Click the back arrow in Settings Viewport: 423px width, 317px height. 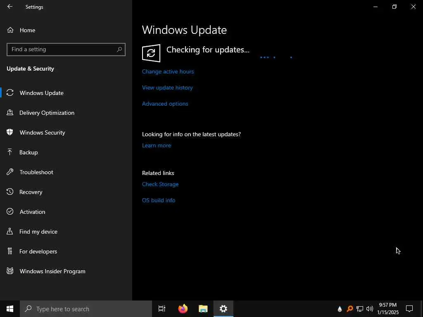(10, 7)
